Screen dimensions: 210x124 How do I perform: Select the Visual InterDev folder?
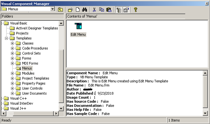coord(22,103)
